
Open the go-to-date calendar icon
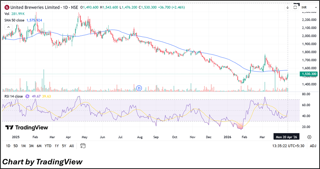tap(83, 146)
